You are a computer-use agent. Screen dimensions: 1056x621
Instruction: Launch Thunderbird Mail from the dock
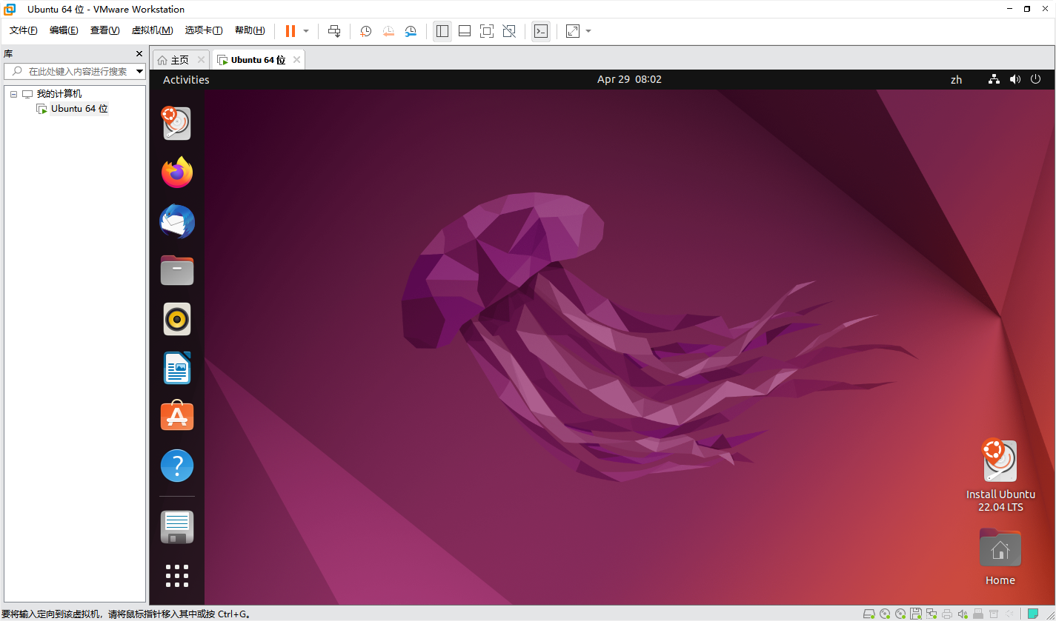click(x=177, y=221)
